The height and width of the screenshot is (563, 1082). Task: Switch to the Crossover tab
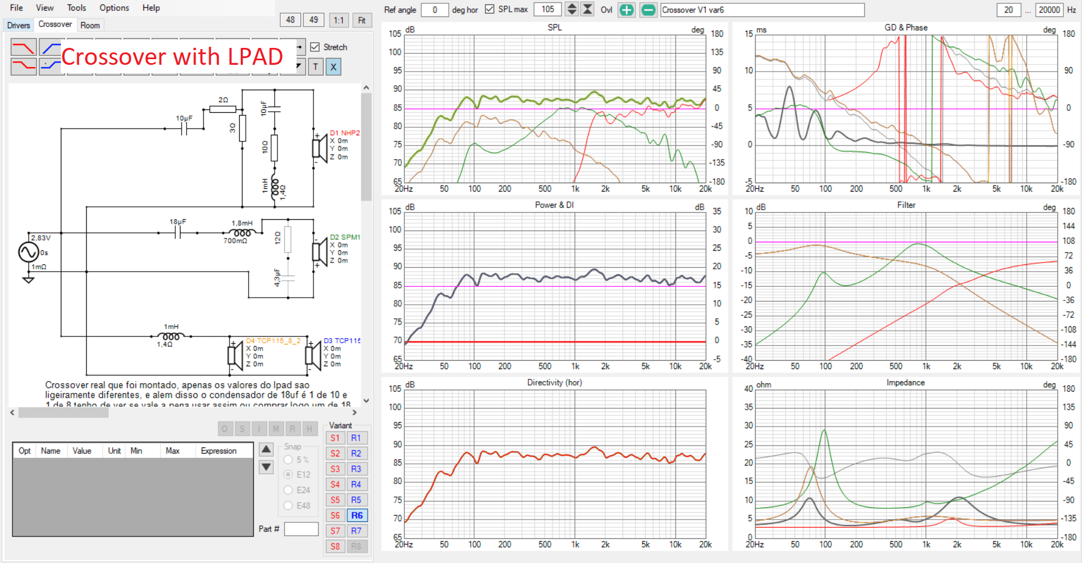click(55, 24)
